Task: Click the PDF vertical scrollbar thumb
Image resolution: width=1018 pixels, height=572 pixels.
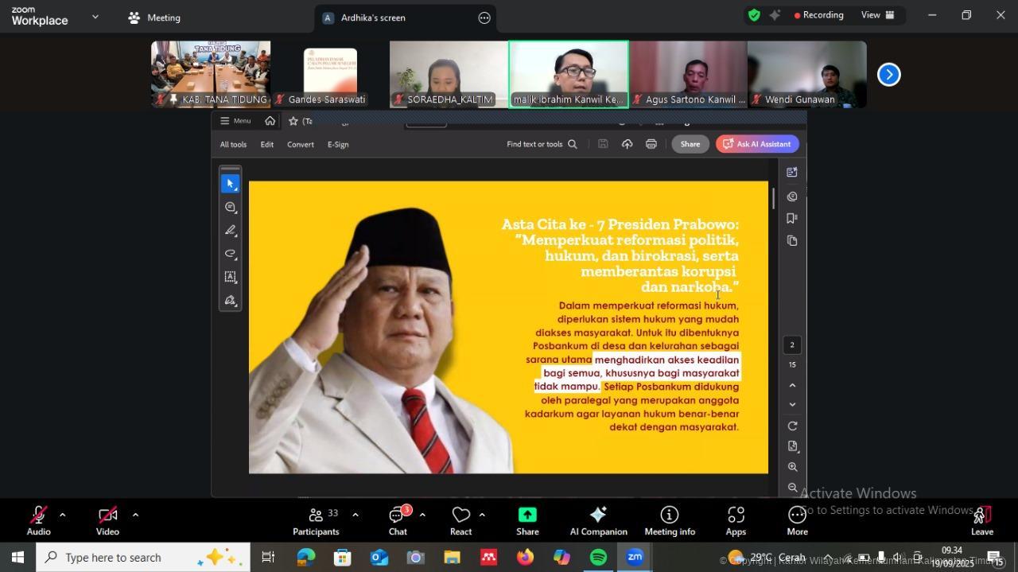Action: pyautogui.click(x=773, y=198)
